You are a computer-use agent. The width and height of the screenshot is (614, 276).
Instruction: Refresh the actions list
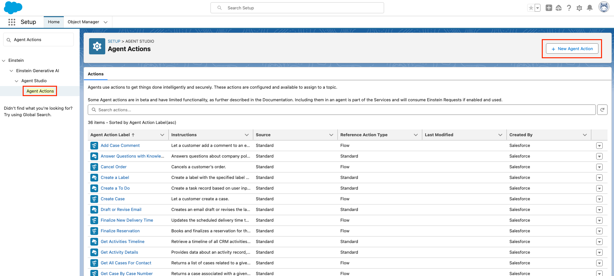click(602, 110)
